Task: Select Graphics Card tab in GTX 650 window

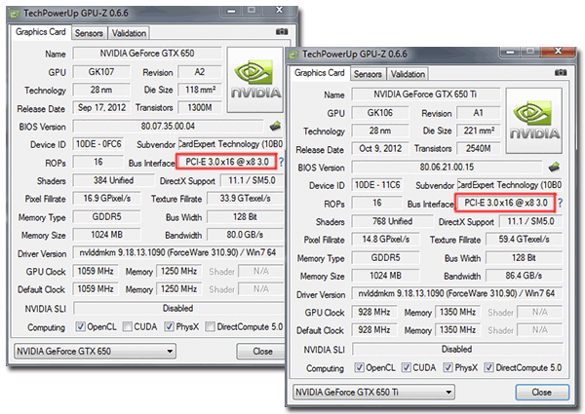Action: [41, 32]
